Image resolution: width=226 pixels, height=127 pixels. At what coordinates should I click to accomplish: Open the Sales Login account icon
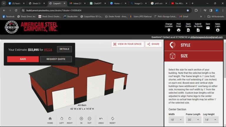[x=218, y=30]
